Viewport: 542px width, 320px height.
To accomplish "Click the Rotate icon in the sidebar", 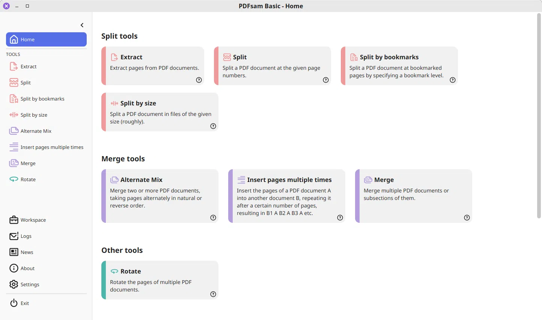I will tap(14, 179).
